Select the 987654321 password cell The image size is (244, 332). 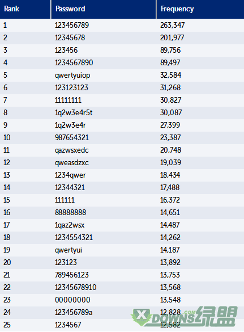72,138
